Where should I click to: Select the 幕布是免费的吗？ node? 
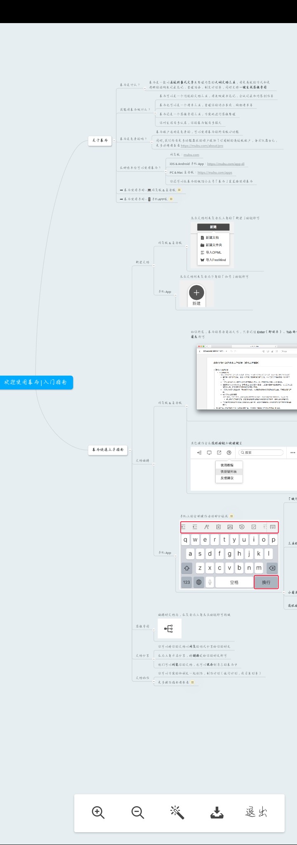(x=133, y=139)
